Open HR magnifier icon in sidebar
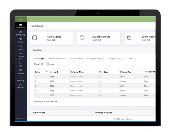 point(20,63)
